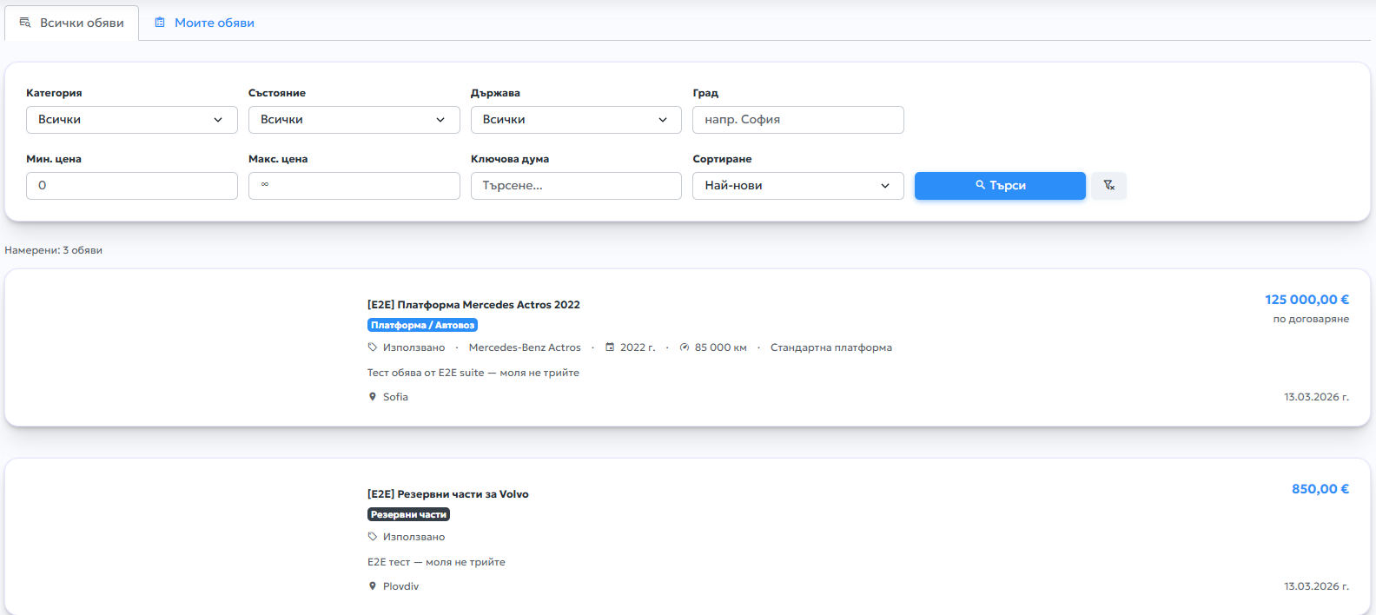Click the Платформа / Автовоз category badge
This screenshot has width=1376, height=615.
coord(422,325)
